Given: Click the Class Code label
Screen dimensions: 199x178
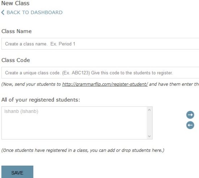Looking at the screenshot, I should pyautogui.click(x=16, y=60).
